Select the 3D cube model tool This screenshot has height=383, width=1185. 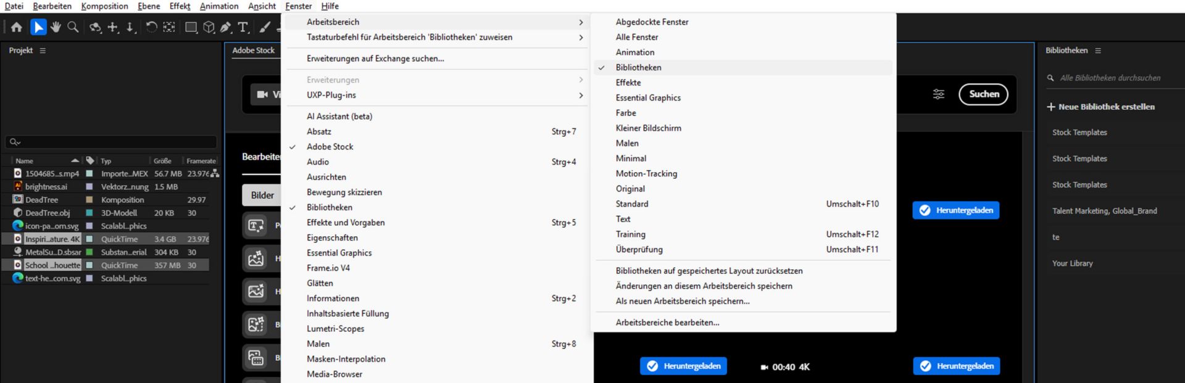[x=209, y=27]
